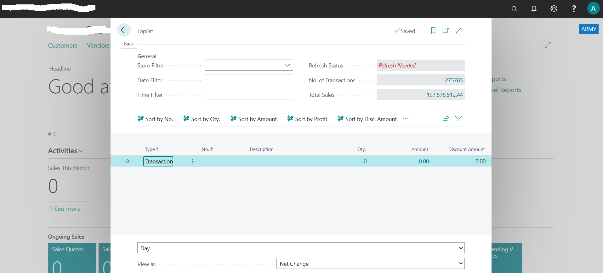Show more actions ellipsis after Sort by Disc. Amount

[x=406, y=119]
